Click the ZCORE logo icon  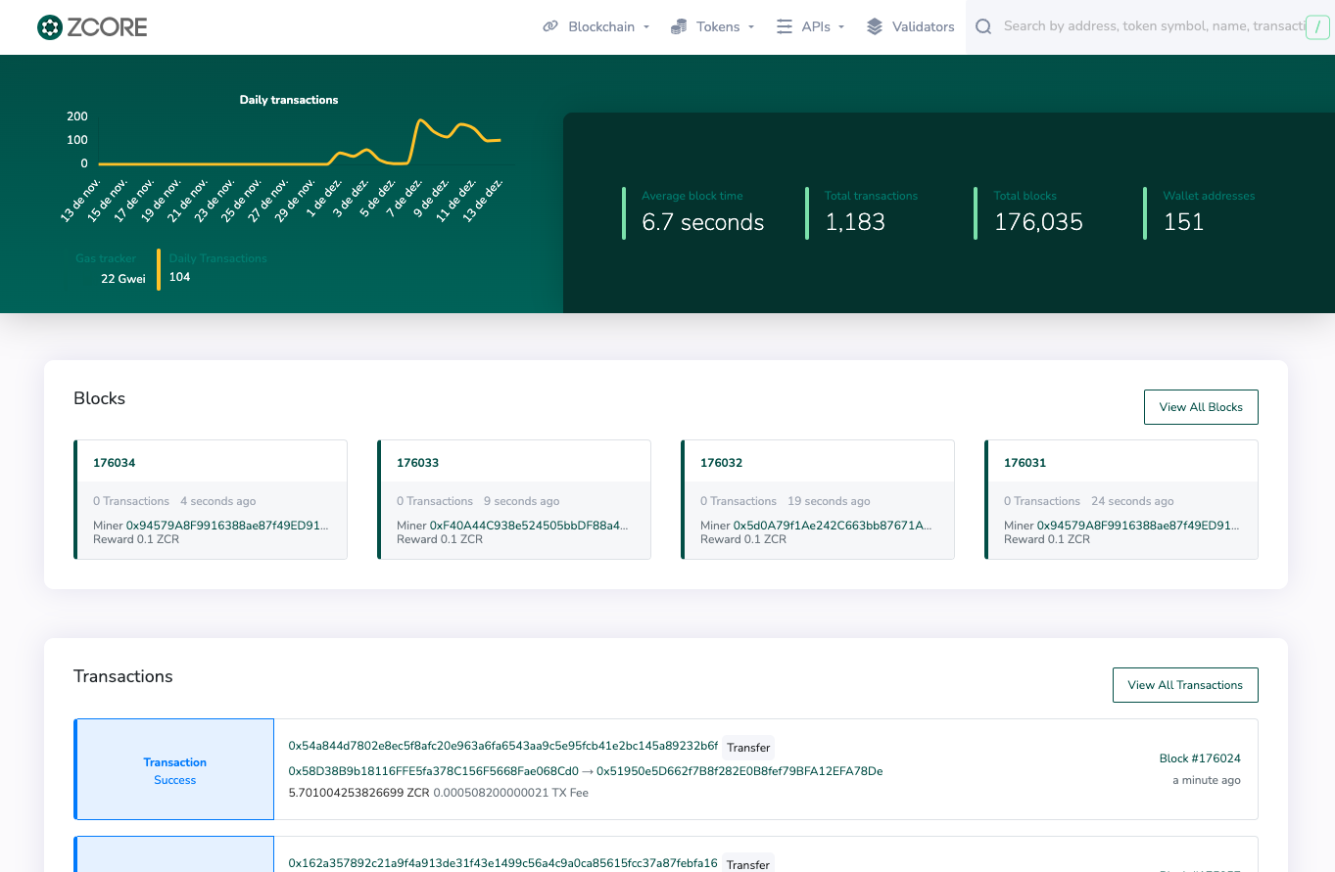point(49,27)
